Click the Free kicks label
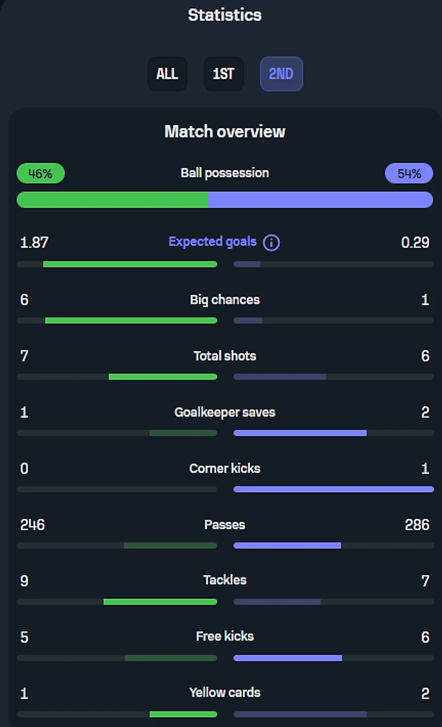The width and height of the screenshot is (442, 727). 225,636
